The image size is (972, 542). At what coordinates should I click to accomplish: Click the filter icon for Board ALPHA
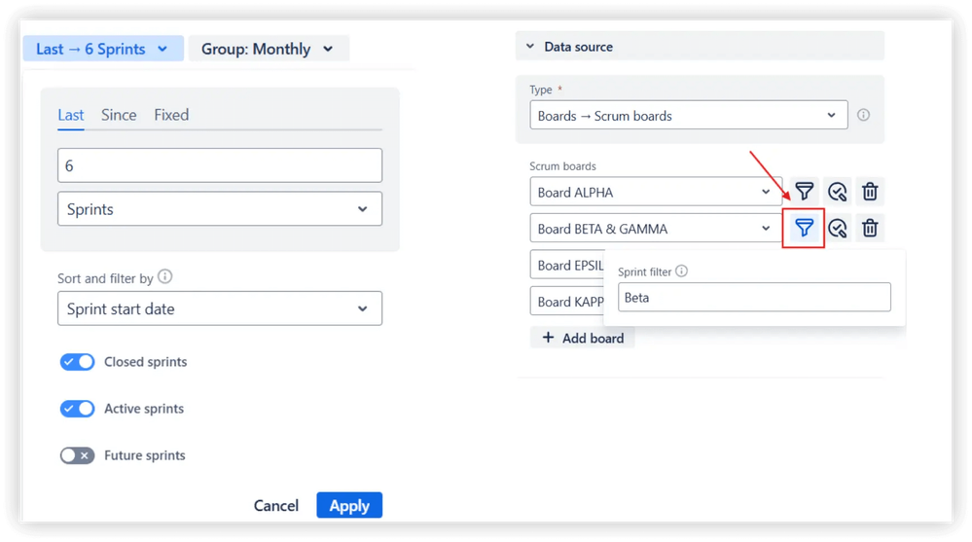804,192
